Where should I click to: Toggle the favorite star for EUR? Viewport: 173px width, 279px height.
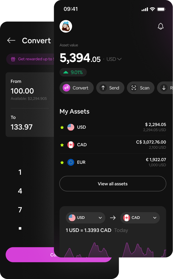tap(62, 162)
